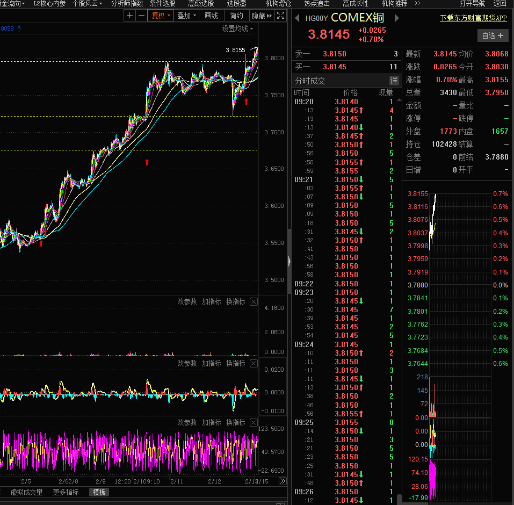Viewport: 514px width, 505px height.
Task: Click the plus zoom-in chart icon
Action: pyautogui.click(x=129, y=16)
